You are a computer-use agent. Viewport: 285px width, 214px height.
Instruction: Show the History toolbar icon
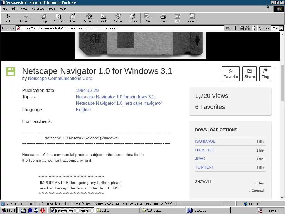pyautogui.click(x=132, y=18)
